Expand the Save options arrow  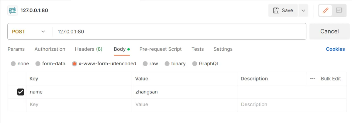tap(303, 10)
